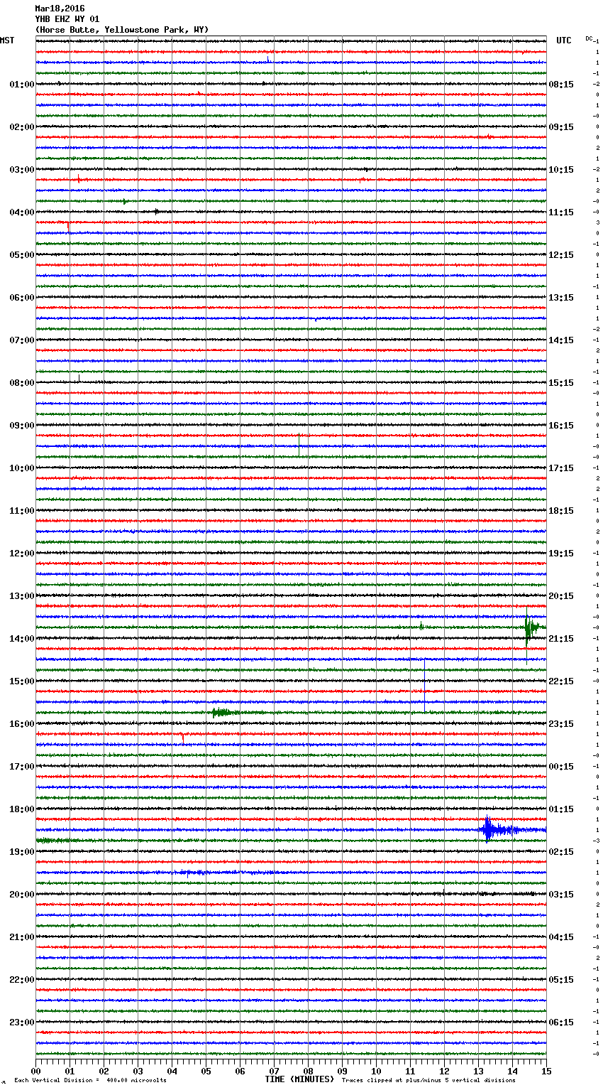Click the 19:00 MST time label
This screenshot has height=1090, width=603.
[x=22, y=852]
